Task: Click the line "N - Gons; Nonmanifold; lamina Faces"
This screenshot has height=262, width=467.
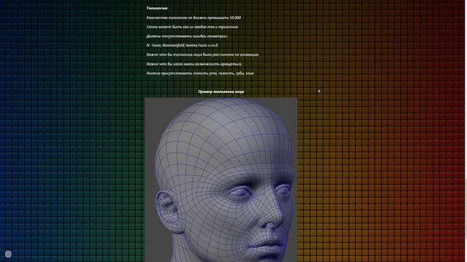Action: (182, 45)
